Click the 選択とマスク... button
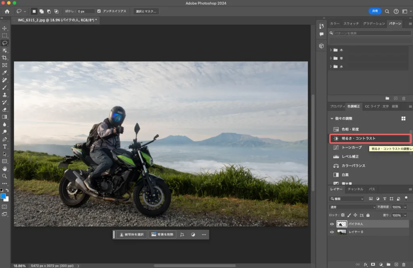The height and width of the screenshot is (268, 413). coord(146,11)
